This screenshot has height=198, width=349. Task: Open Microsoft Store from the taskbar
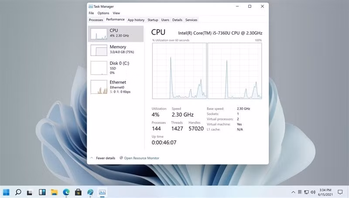coord(78,192)
